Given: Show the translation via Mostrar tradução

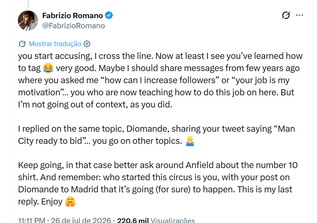Looking at the screenshot, I should (55, 44).
